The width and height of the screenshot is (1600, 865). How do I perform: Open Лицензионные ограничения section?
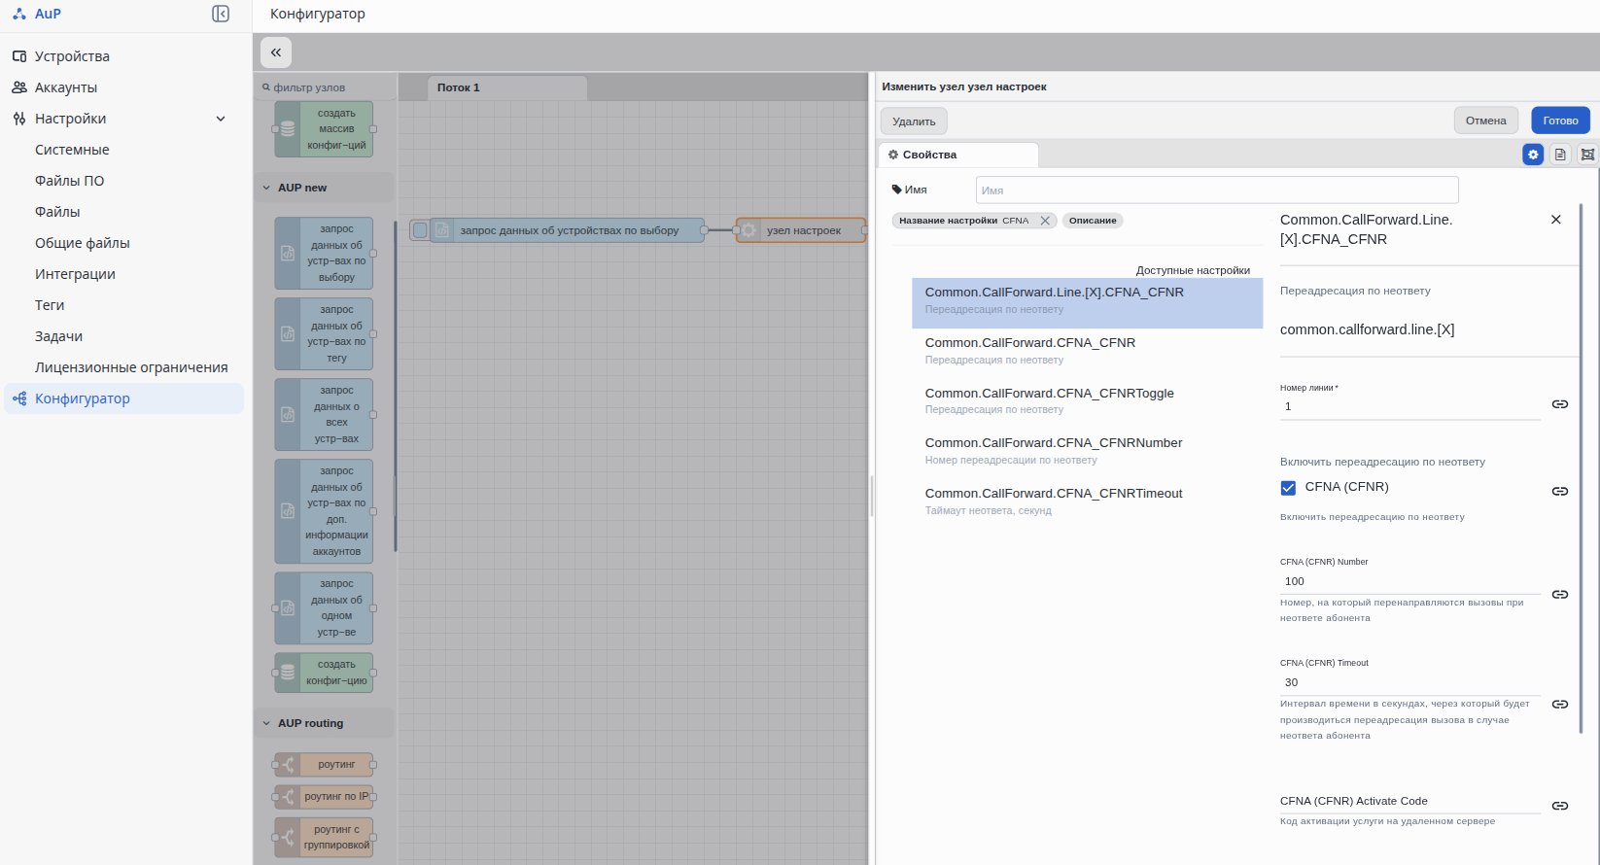(131, 367)
